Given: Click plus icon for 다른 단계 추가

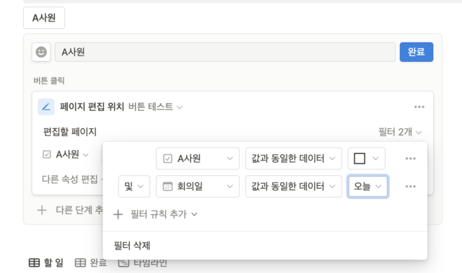Looking at the screenshot, I should click(x=42, y=210).
